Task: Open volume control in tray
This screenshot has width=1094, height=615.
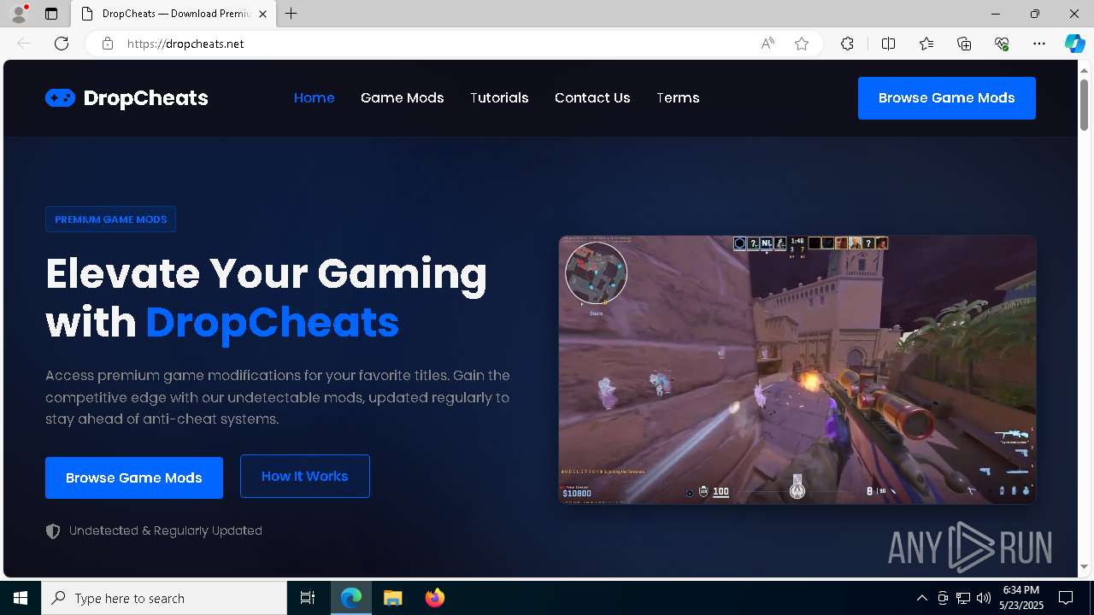Action: click(x=984, y=598)
